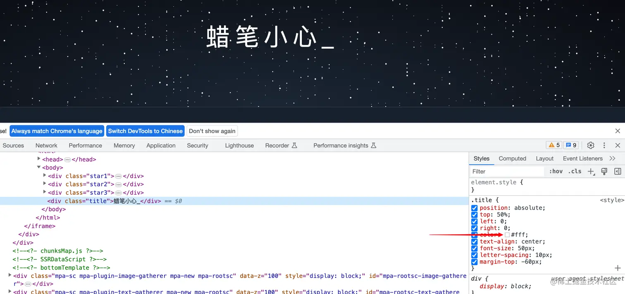This screenshot has width=625, height=294.
Task: Expand the div class star3 node
Action: (45, 192)
